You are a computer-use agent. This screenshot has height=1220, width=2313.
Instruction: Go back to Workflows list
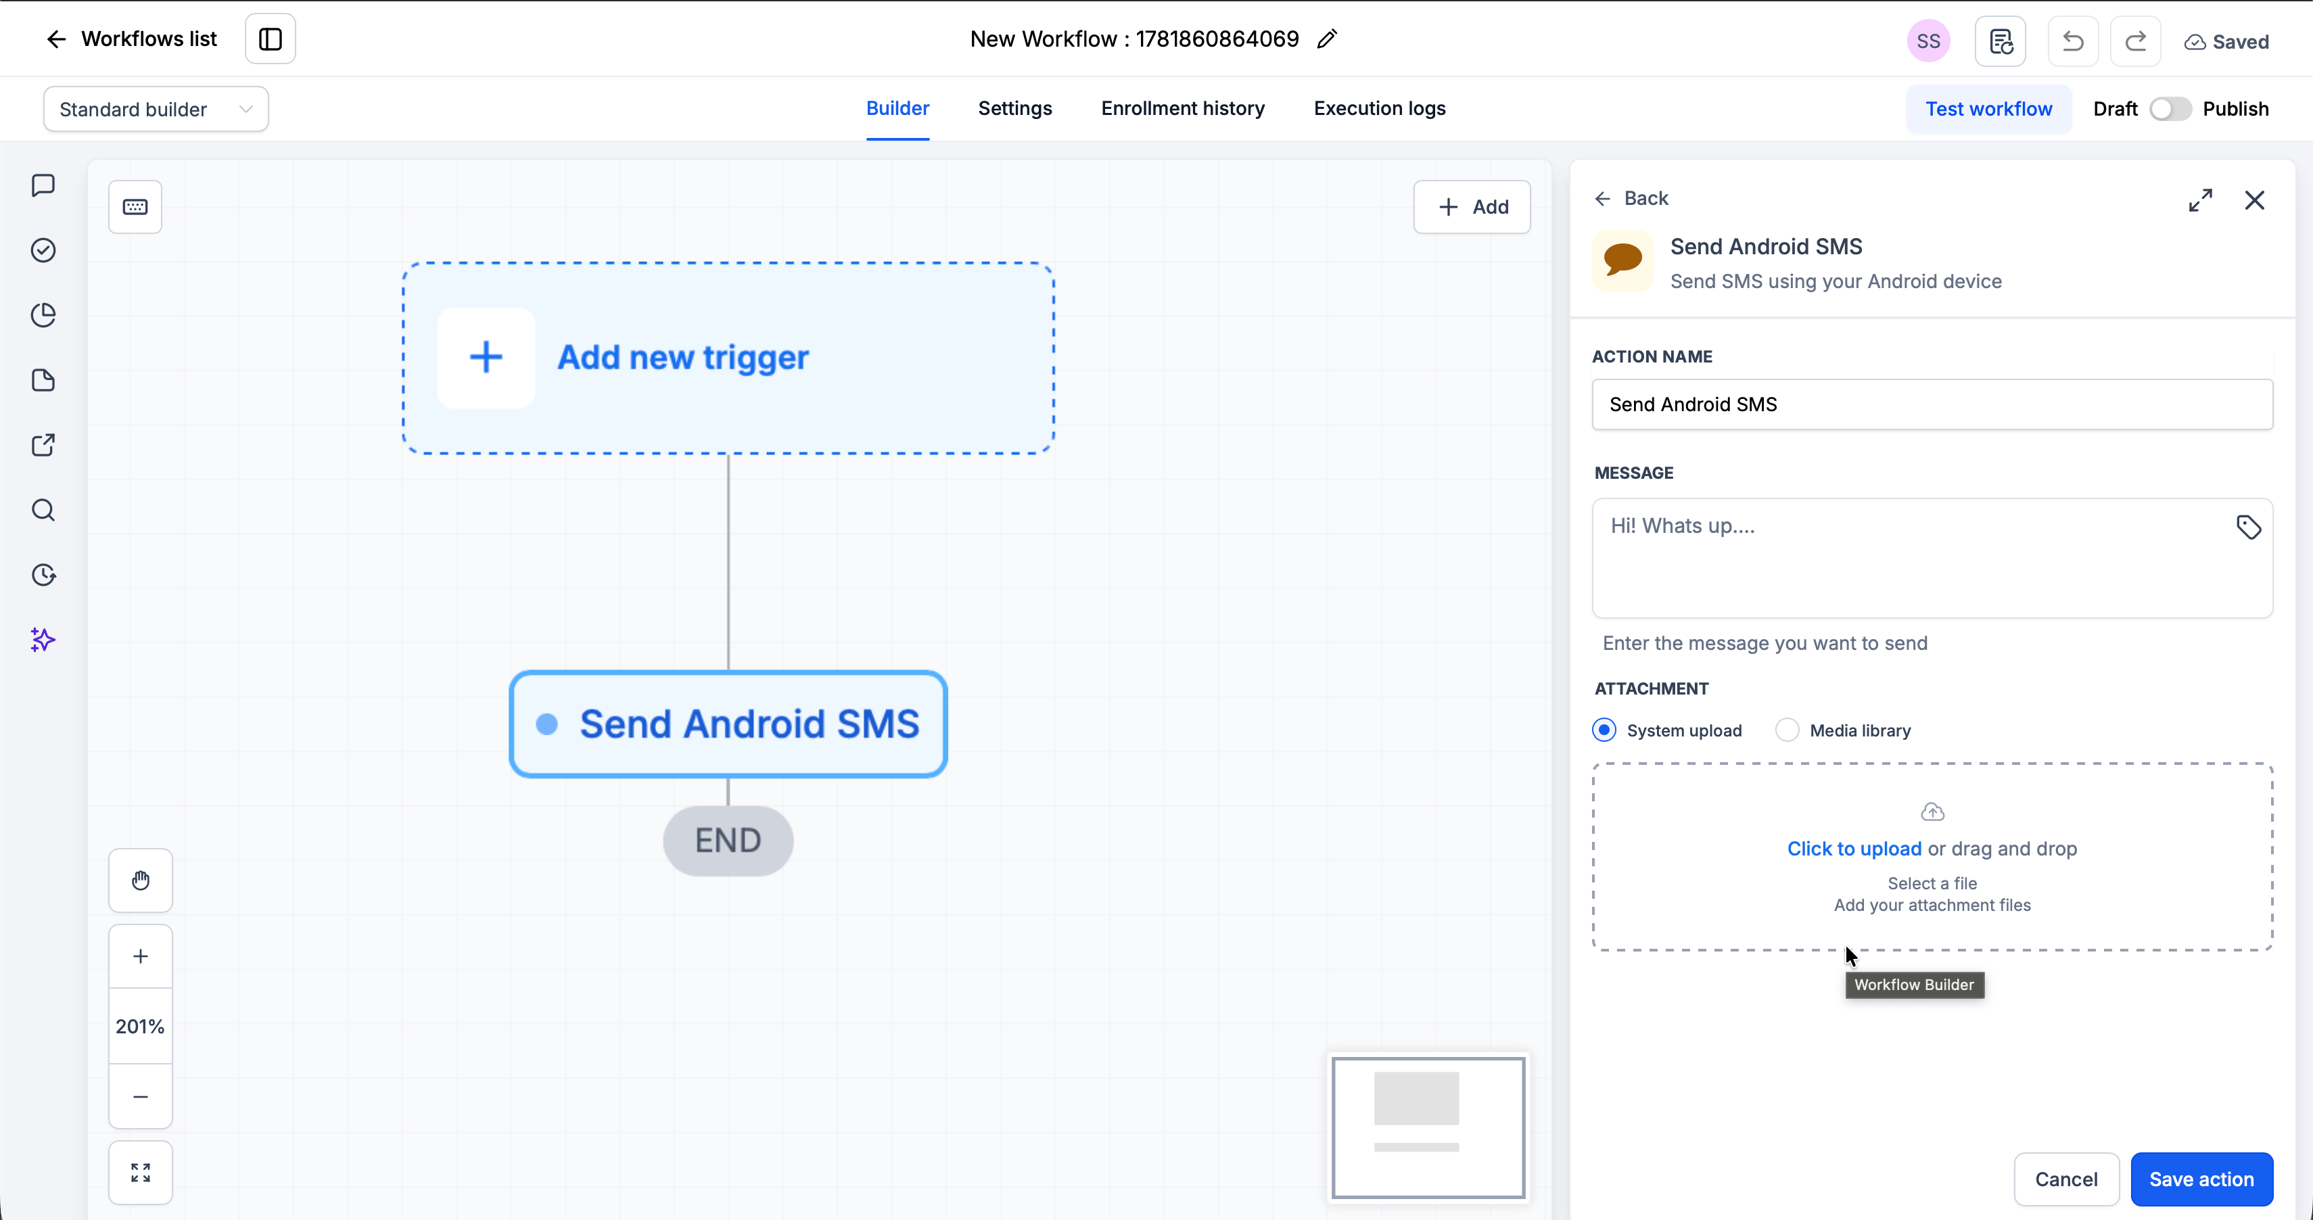(131, 39)
